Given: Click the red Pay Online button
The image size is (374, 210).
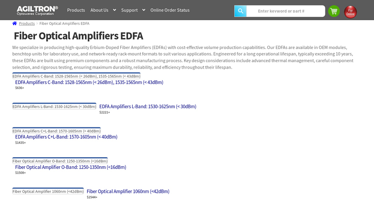Looking at the screenshot, I should [350, 12].
